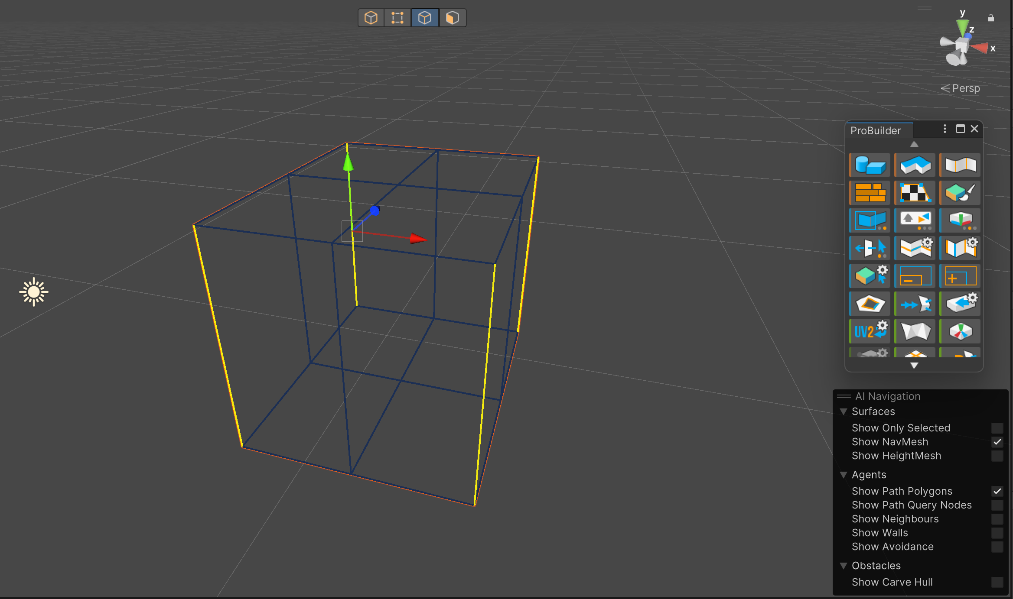Screen dimensions: 1013x599
Task: Click the down scroll arrow in ProBuilder panel
Action: tap(914, 365)
